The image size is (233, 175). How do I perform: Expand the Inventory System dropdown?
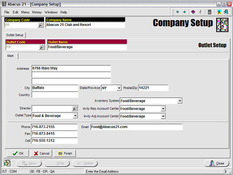[x=180, y=101]
